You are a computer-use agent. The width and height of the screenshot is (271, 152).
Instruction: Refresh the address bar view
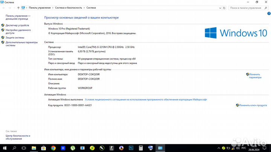pyautogui.click(x=224, y=8)
